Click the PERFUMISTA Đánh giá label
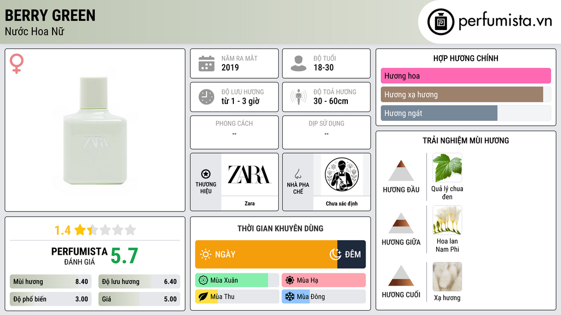The image size is (561, 315). 79,256
